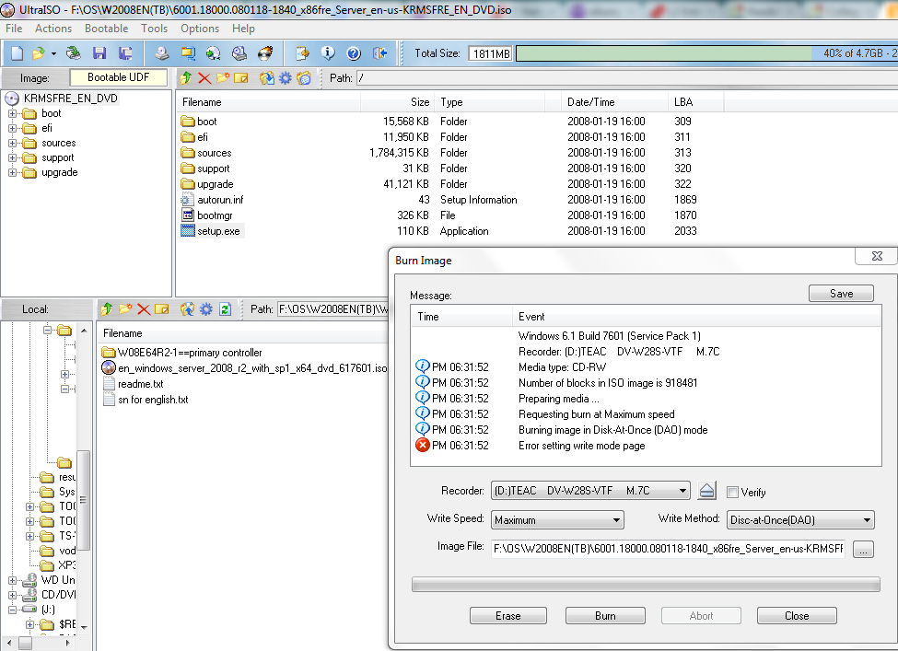898x651 pixels.
Task: Collapse the (J:) drive in local tree
Action: tap(12, 610)
